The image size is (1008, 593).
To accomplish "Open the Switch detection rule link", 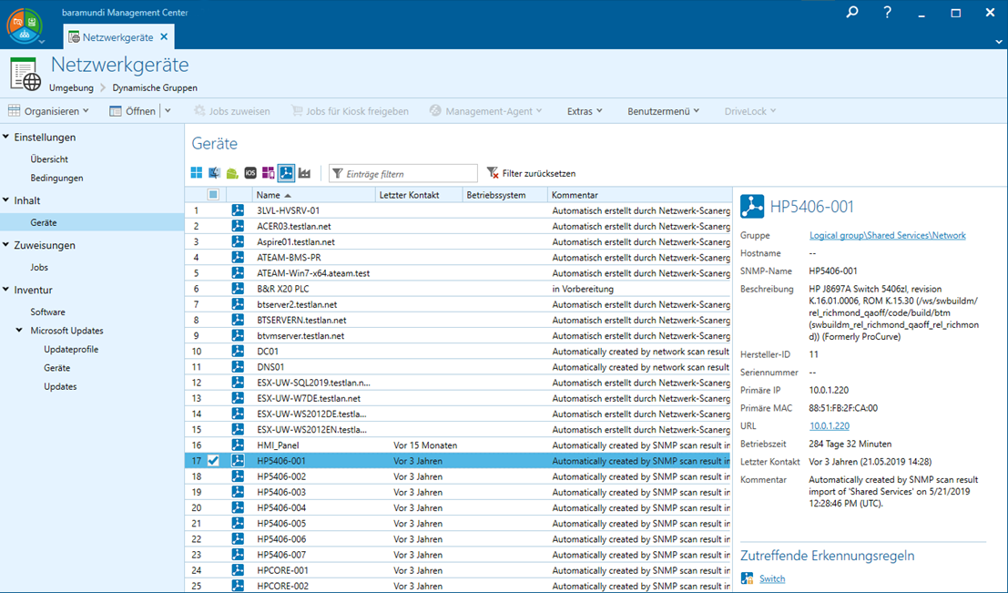I will pos(772,578).
